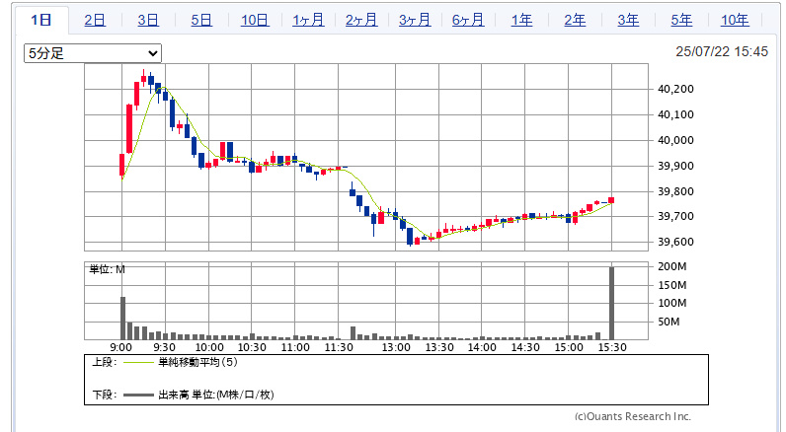The width and height of the screenshot is (786, 432).
Task: Click the 100M volume axis label
Action: (672, 303)
